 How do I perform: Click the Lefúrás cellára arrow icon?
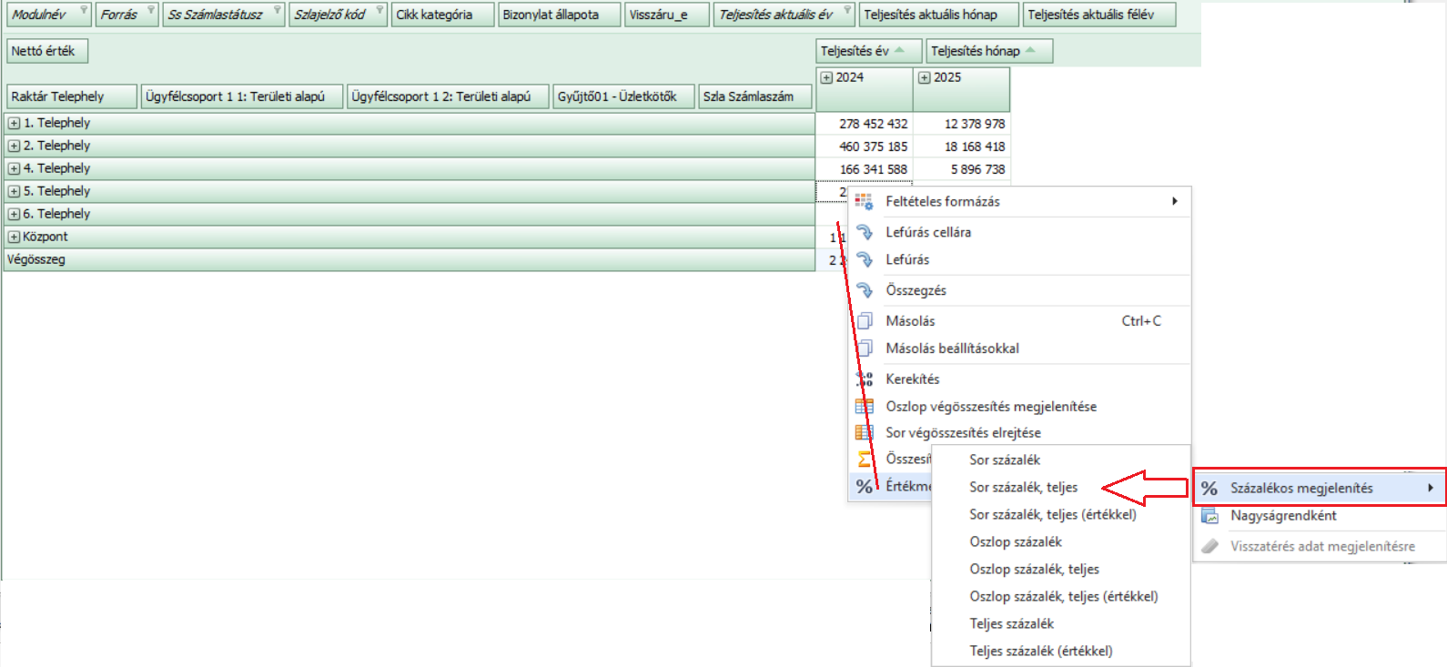(864, 232)
